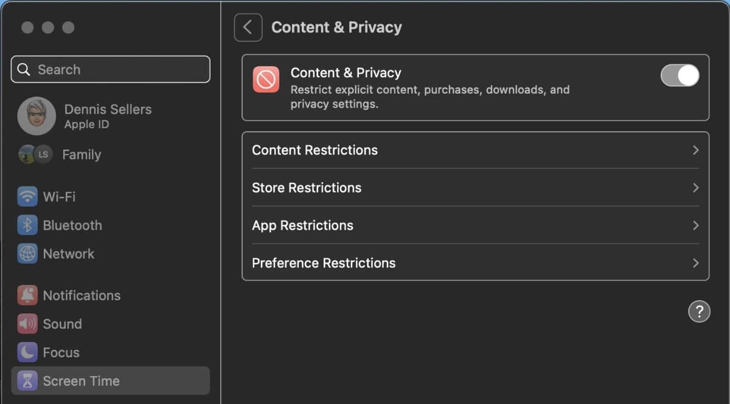Go back using the back arrow button
The height and width of the screenshot is (404, 730).
click(248, 27)
